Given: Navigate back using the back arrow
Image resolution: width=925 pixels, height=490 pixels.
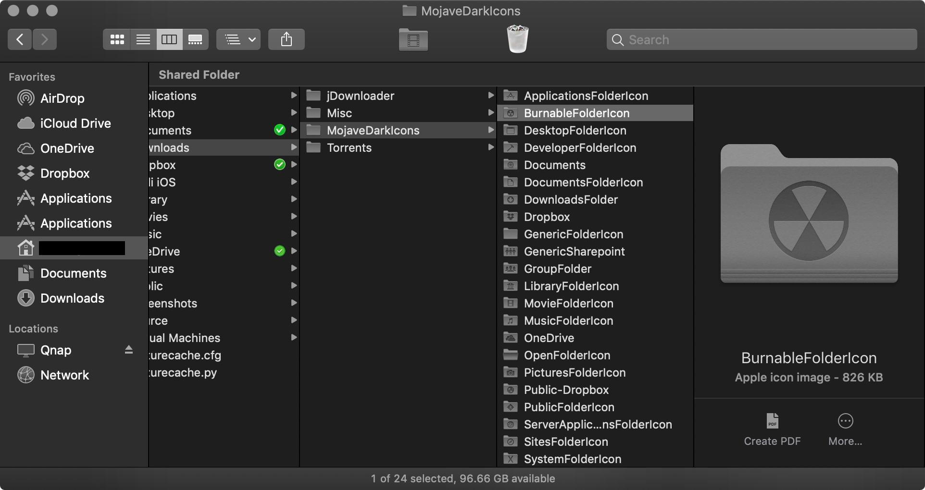Looking at the screenshot, I should (x=19, y=39).
